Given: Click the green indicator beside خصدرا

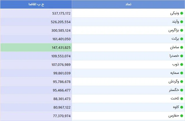Looking at the screenshot, I should (x=182, y=56).
